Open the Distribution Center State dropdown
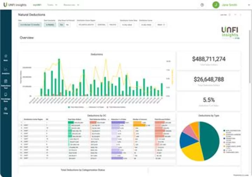252x177 pixels. pyautogui.click(x=127, y=25)
